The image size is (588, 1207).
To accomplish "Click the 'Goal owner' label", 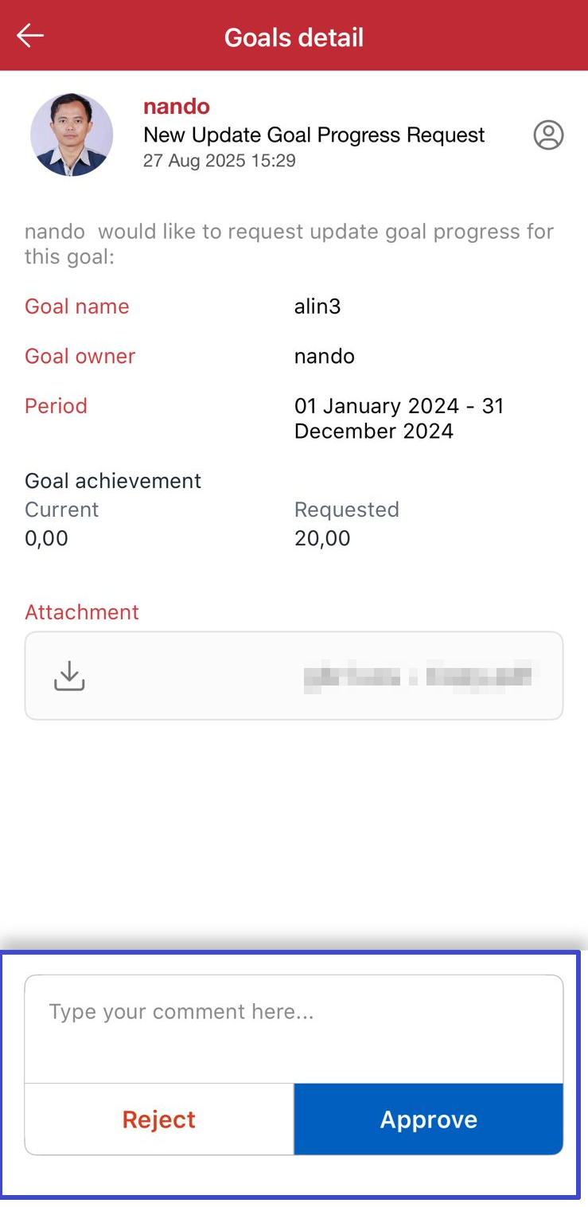I will 80,356.
